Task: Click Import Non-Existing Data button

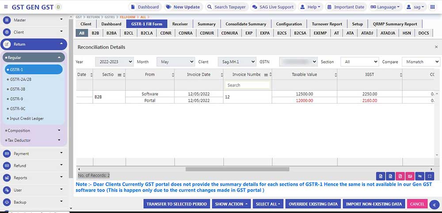Action: click(x=374, y=204)
